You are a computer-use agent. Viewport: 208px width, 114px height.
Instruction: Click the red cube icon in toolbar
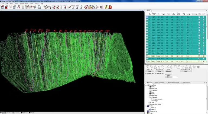coord(6,7)
